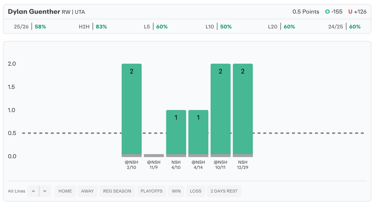Click the NSH 12/29 game bar
Screen dimensions: 377x208
tap(243, 110)
